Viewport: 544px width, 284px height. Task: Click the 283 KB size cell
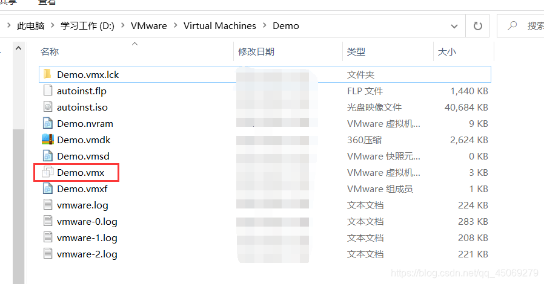tap(473, 221)
